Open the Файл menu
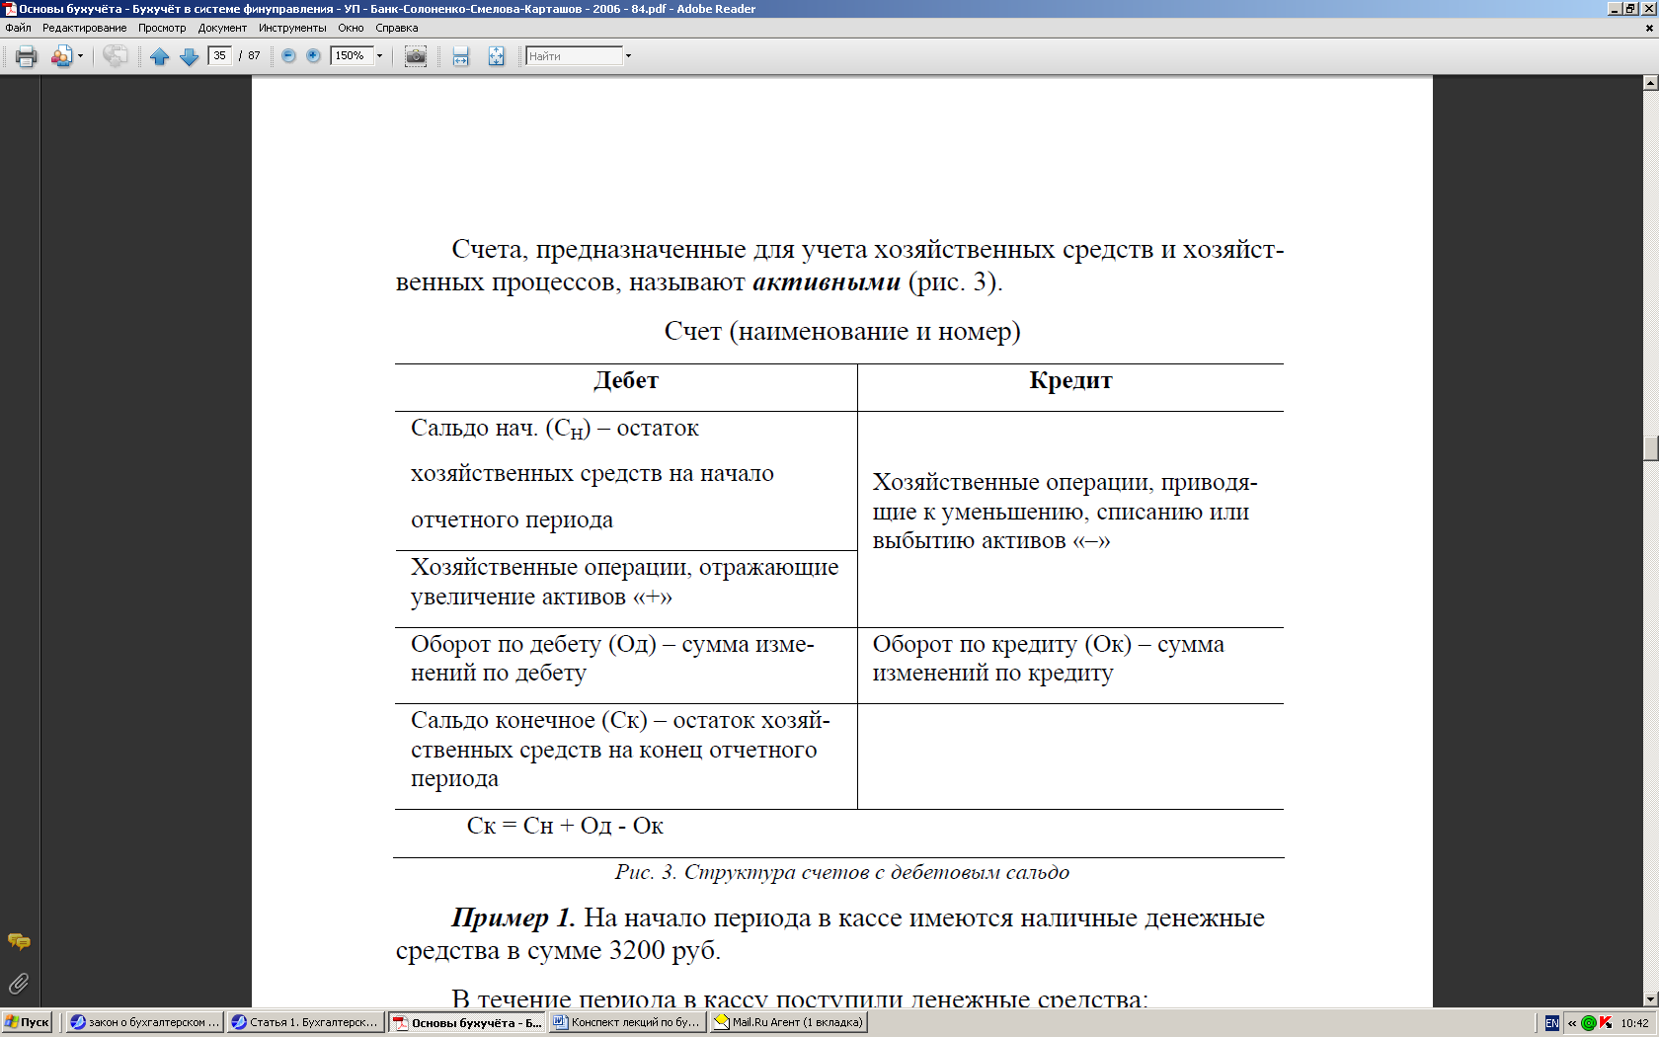1659x1037 pixels. tap(18, 28)
